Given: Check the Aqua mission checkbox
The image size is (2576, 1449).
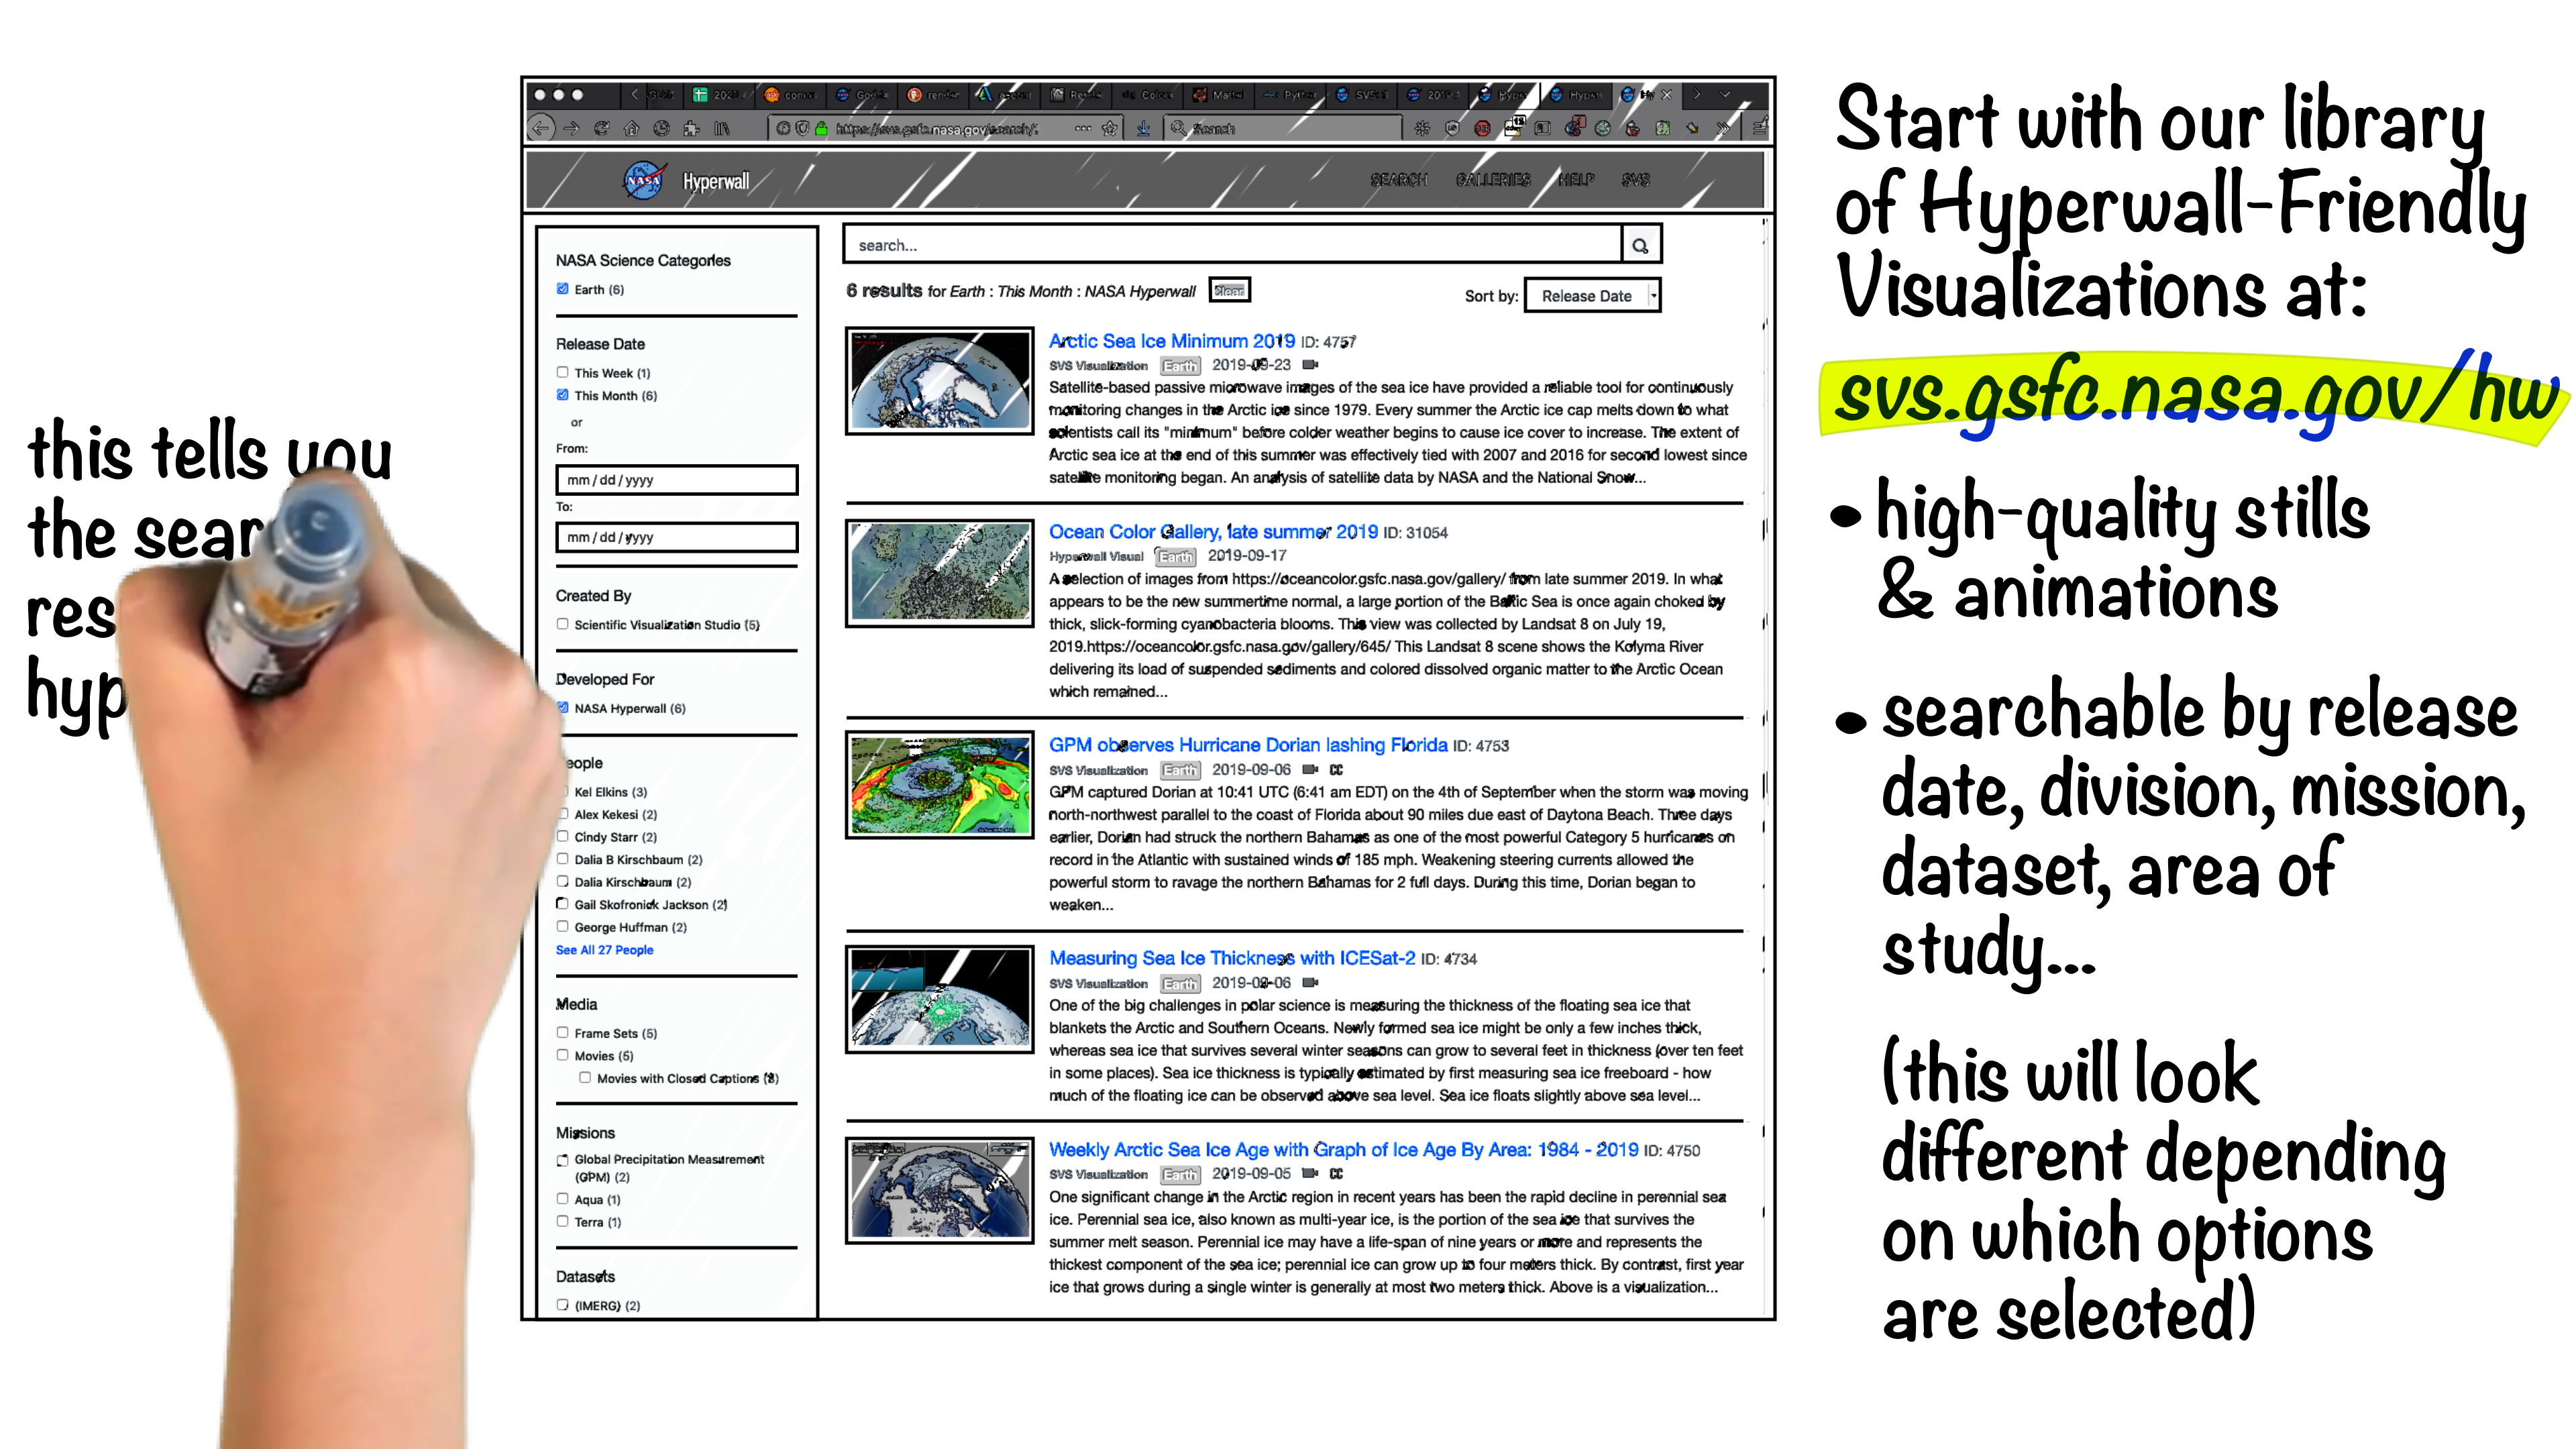Looking at the screenshot, I should click(x=563, y=1199).
